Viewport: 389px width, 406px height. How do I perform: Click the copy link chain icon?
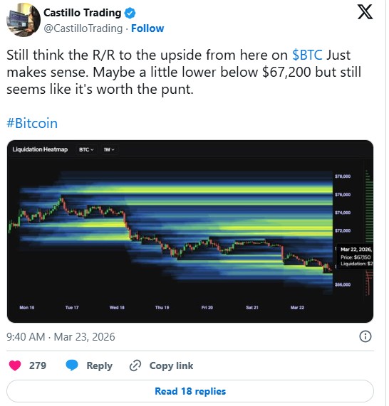coord(135,365)
